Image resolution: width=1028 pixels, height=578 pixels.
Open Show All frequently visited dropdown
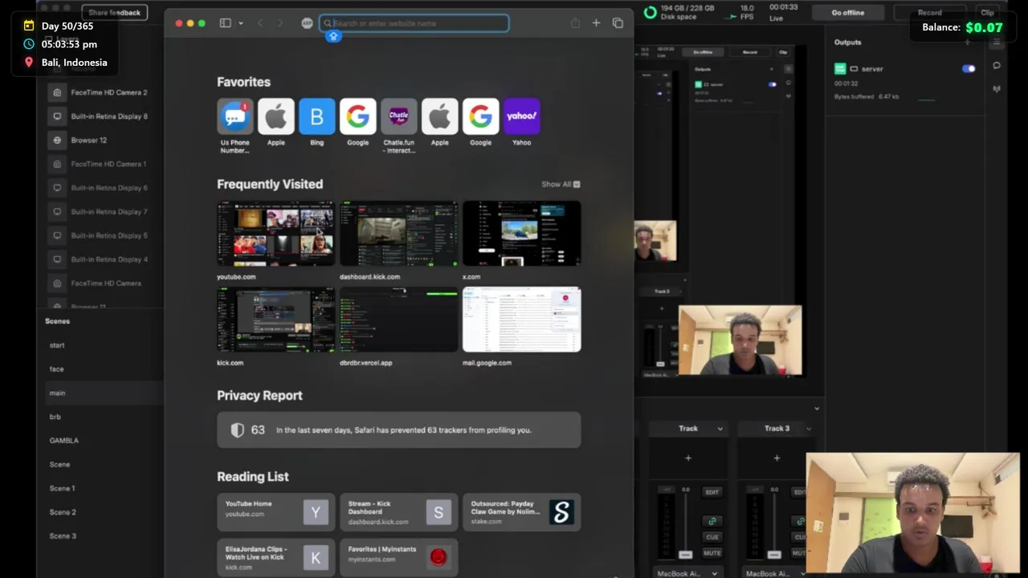tap(561, 184)
